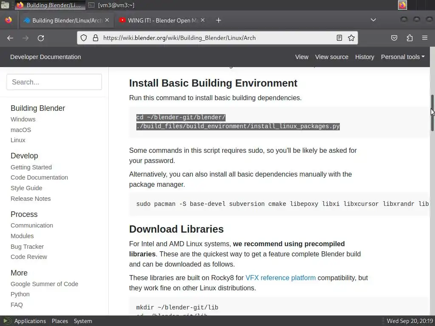The height and width of the screenshot is (326, 435).
Task: Reload the current page
Action: point(41,38)
